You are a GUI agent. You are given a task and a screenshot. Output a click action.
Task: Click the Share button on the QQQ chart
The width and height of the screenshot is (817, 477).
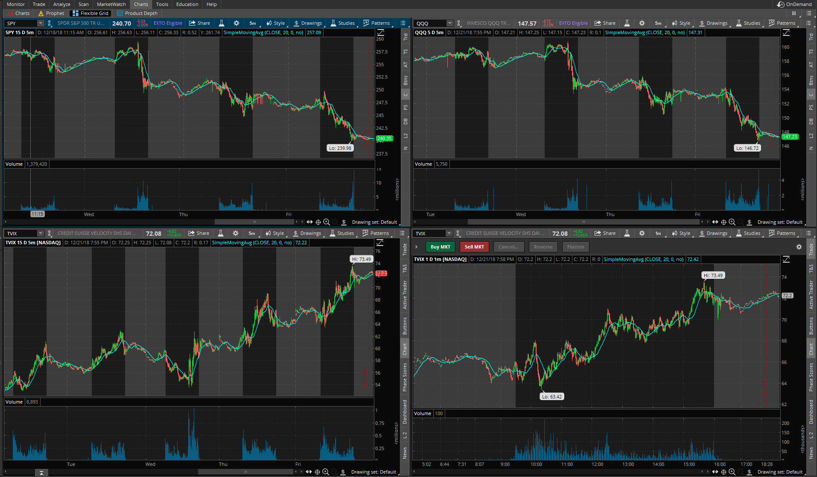(x=605, y=23)
